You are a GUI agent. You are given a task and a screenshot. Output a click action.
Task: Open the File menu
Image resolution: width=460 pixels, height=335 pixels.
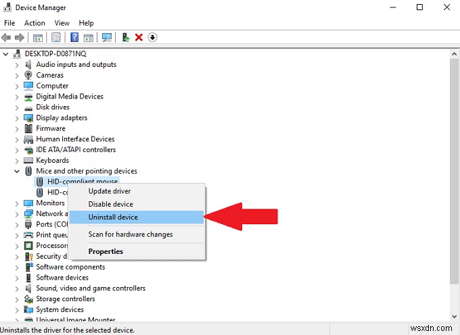9,23
